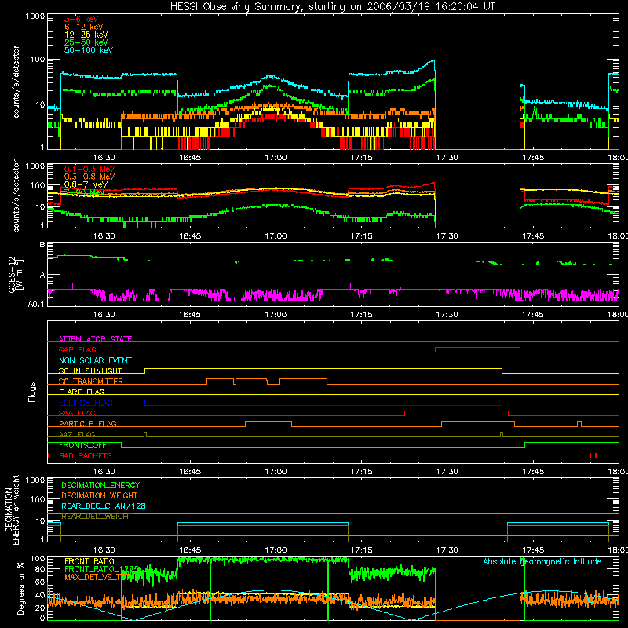Viewport: 628px width, 628px height.
Task: Select the BAD_PACKETS flag label
Action: point(86,456)
